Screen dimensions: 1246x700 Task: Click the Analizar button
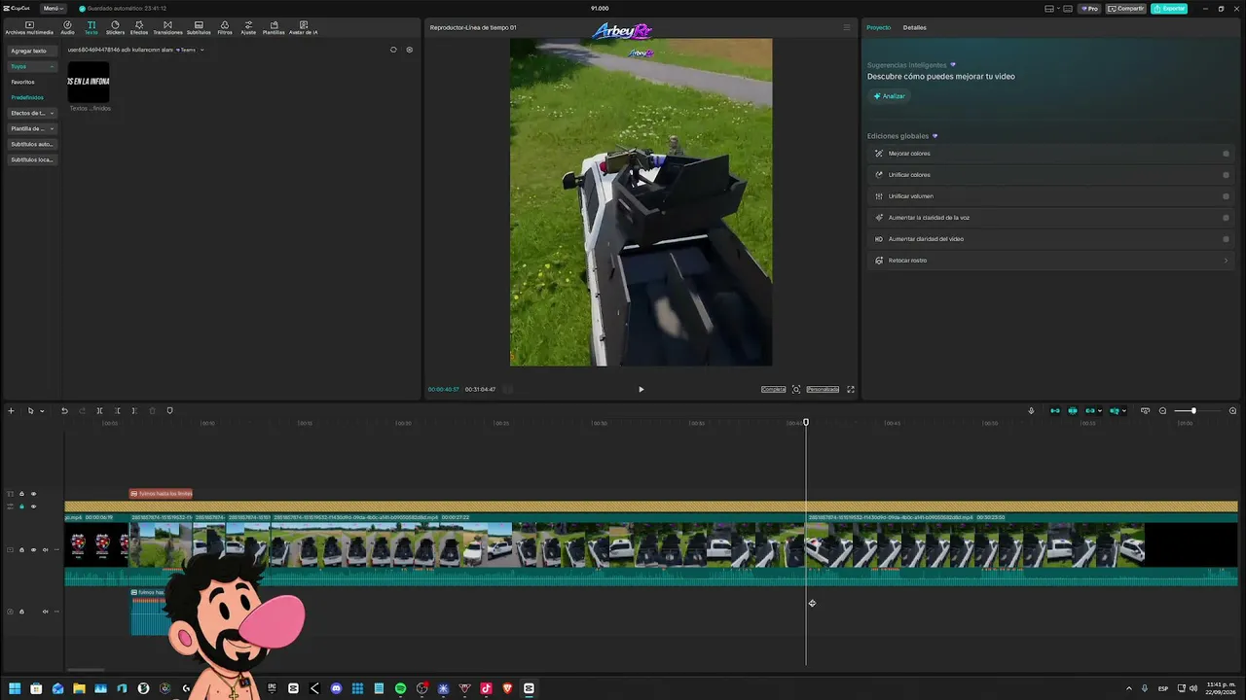coord(890,96)
